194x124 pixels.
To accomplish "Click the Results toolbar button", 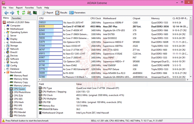I will (x=61, y=13).
